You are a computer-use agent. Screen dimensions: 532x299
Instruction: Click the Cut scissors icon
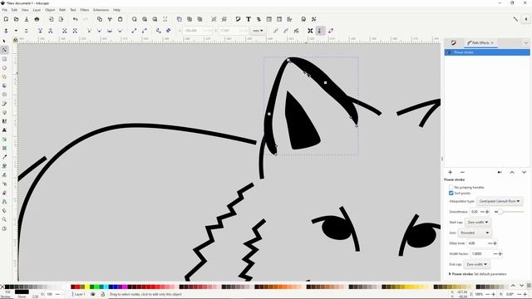[x=110, y=19]
